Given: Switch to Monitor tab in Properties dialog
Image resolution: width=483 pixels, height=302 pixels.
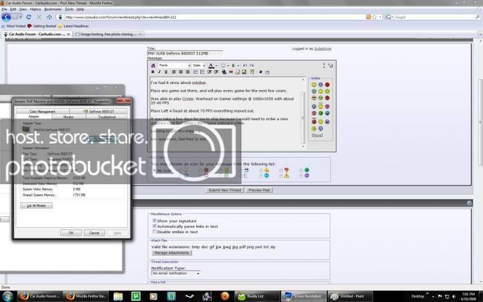Looking at the screenshot, I should point(68,117).
